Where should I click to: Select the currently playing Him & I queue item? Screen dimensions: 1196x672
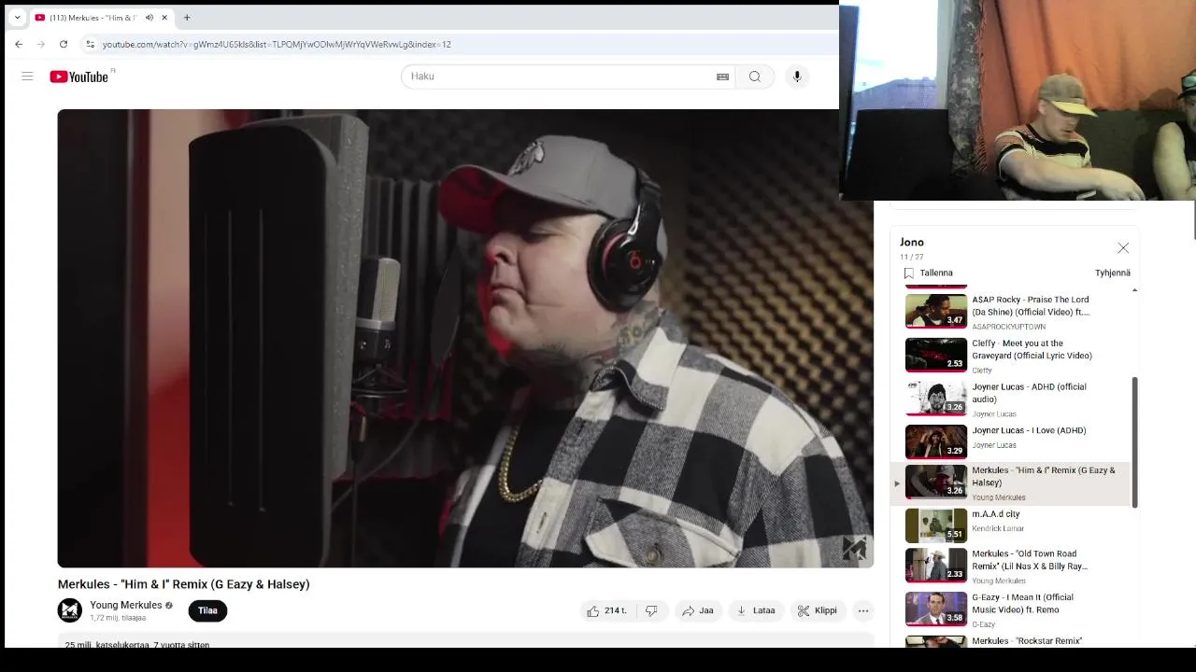tap(1011, 483)
